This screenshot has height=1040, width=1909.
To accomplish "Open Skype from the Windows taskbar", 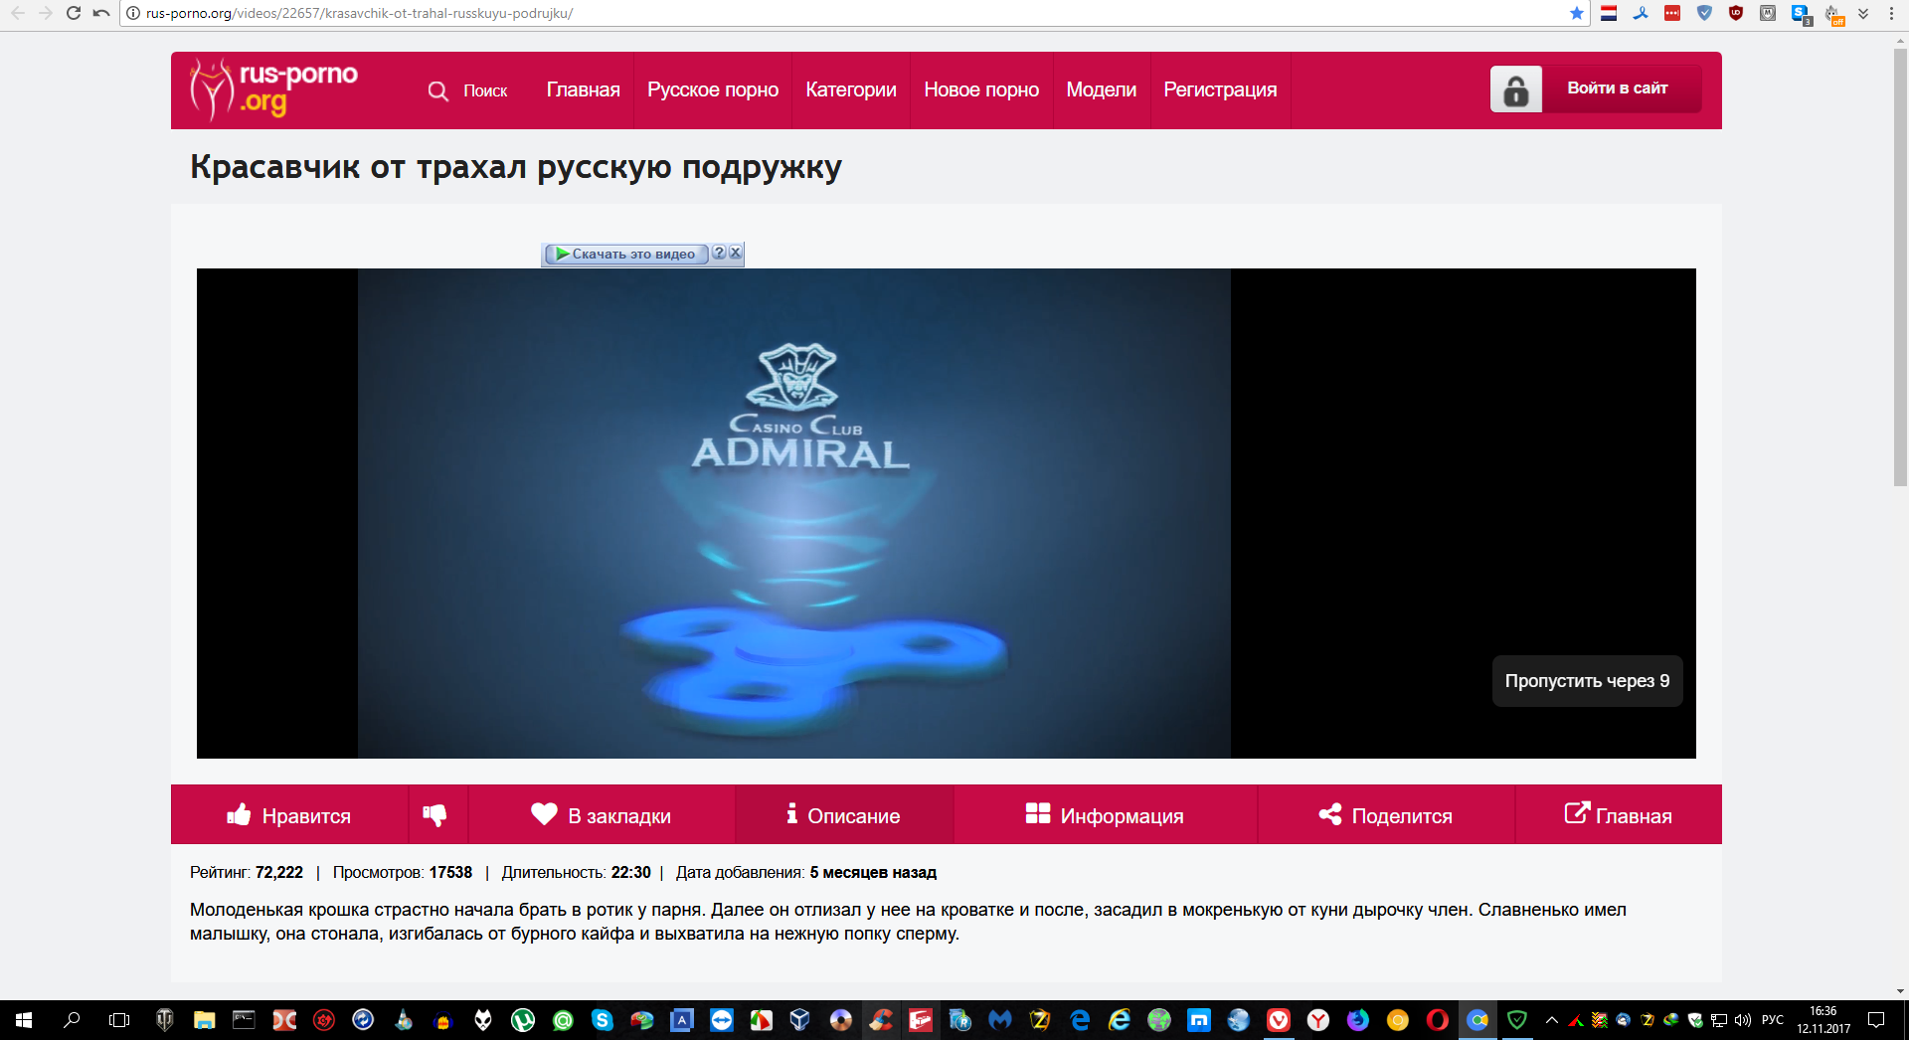I will pyautogui.click(x=603, y=1020).
